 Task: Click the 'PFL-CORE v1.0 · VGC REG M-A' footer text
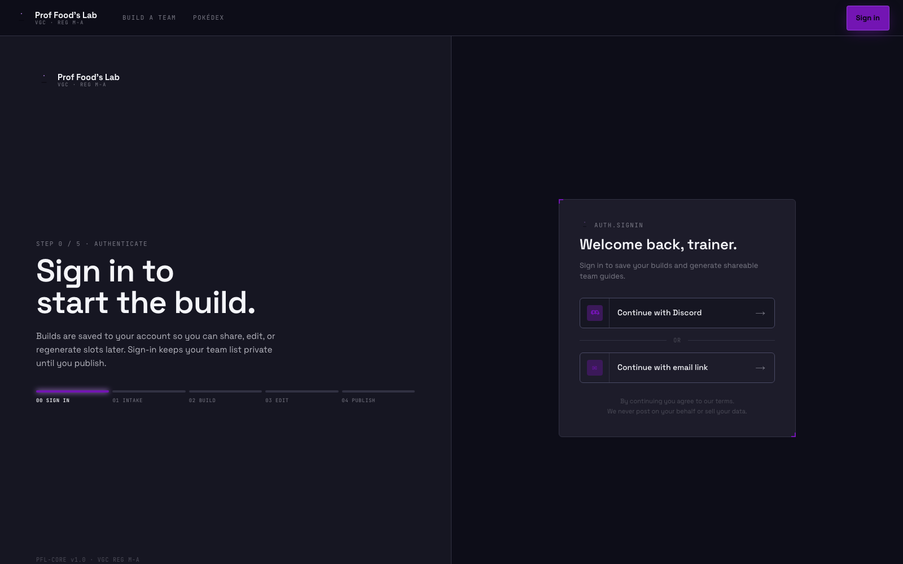[x=88, y=559]
